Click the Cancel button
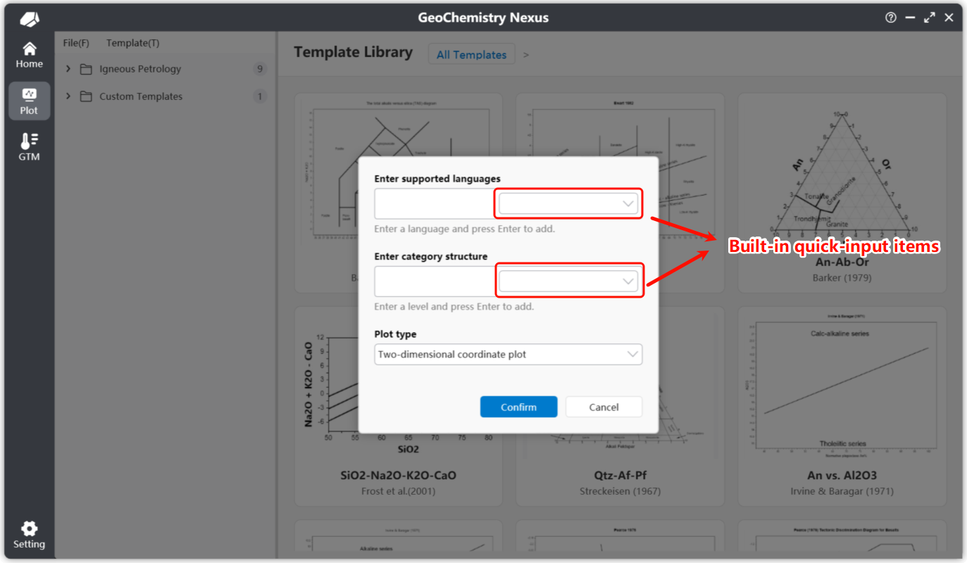967x563 pixels. [x=604, y=407]
